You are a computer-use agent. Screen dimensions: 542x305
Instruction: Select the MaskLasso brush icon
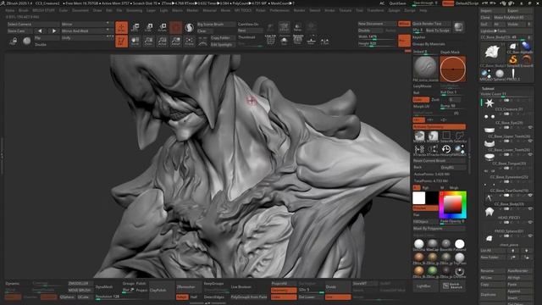433,136
